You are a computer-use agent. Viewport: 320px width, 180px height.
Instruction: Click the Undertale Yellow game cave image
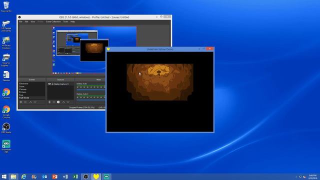pyautogui.click(x=160, y=82)
